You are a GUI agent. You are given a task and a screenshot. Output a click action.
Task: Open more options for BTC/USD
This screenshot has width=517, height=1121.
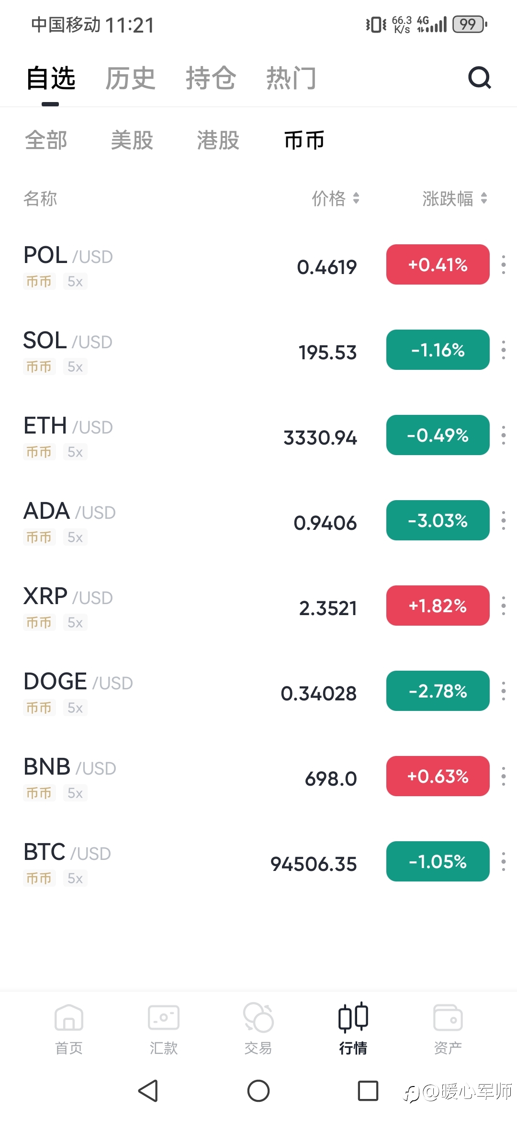point(504,862)
